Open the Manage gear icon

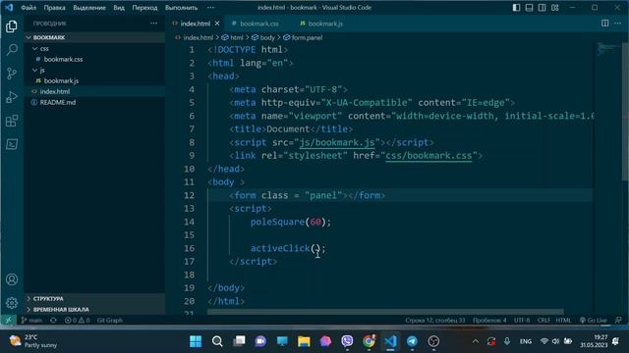click(12, 303)
